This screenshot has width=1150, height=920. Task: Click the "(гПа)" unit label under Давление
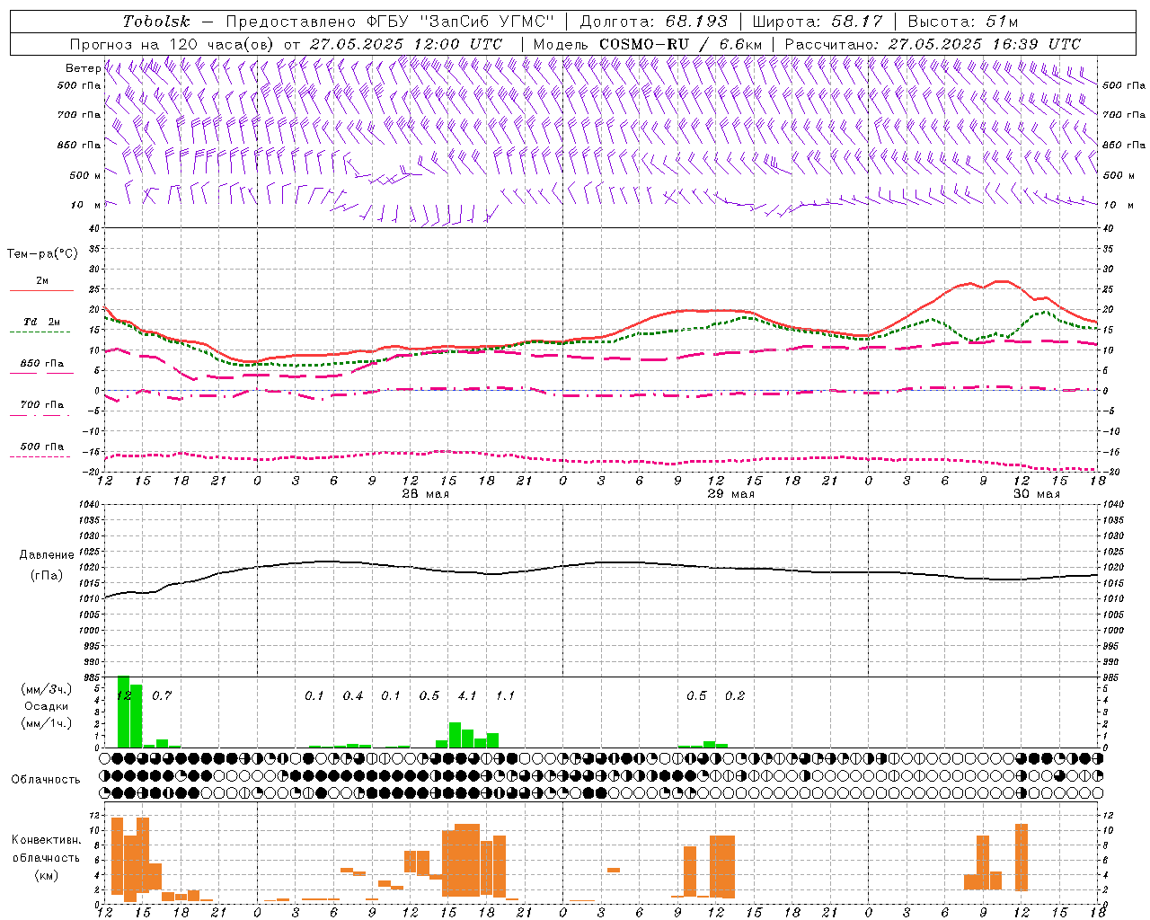coord(47,576)
